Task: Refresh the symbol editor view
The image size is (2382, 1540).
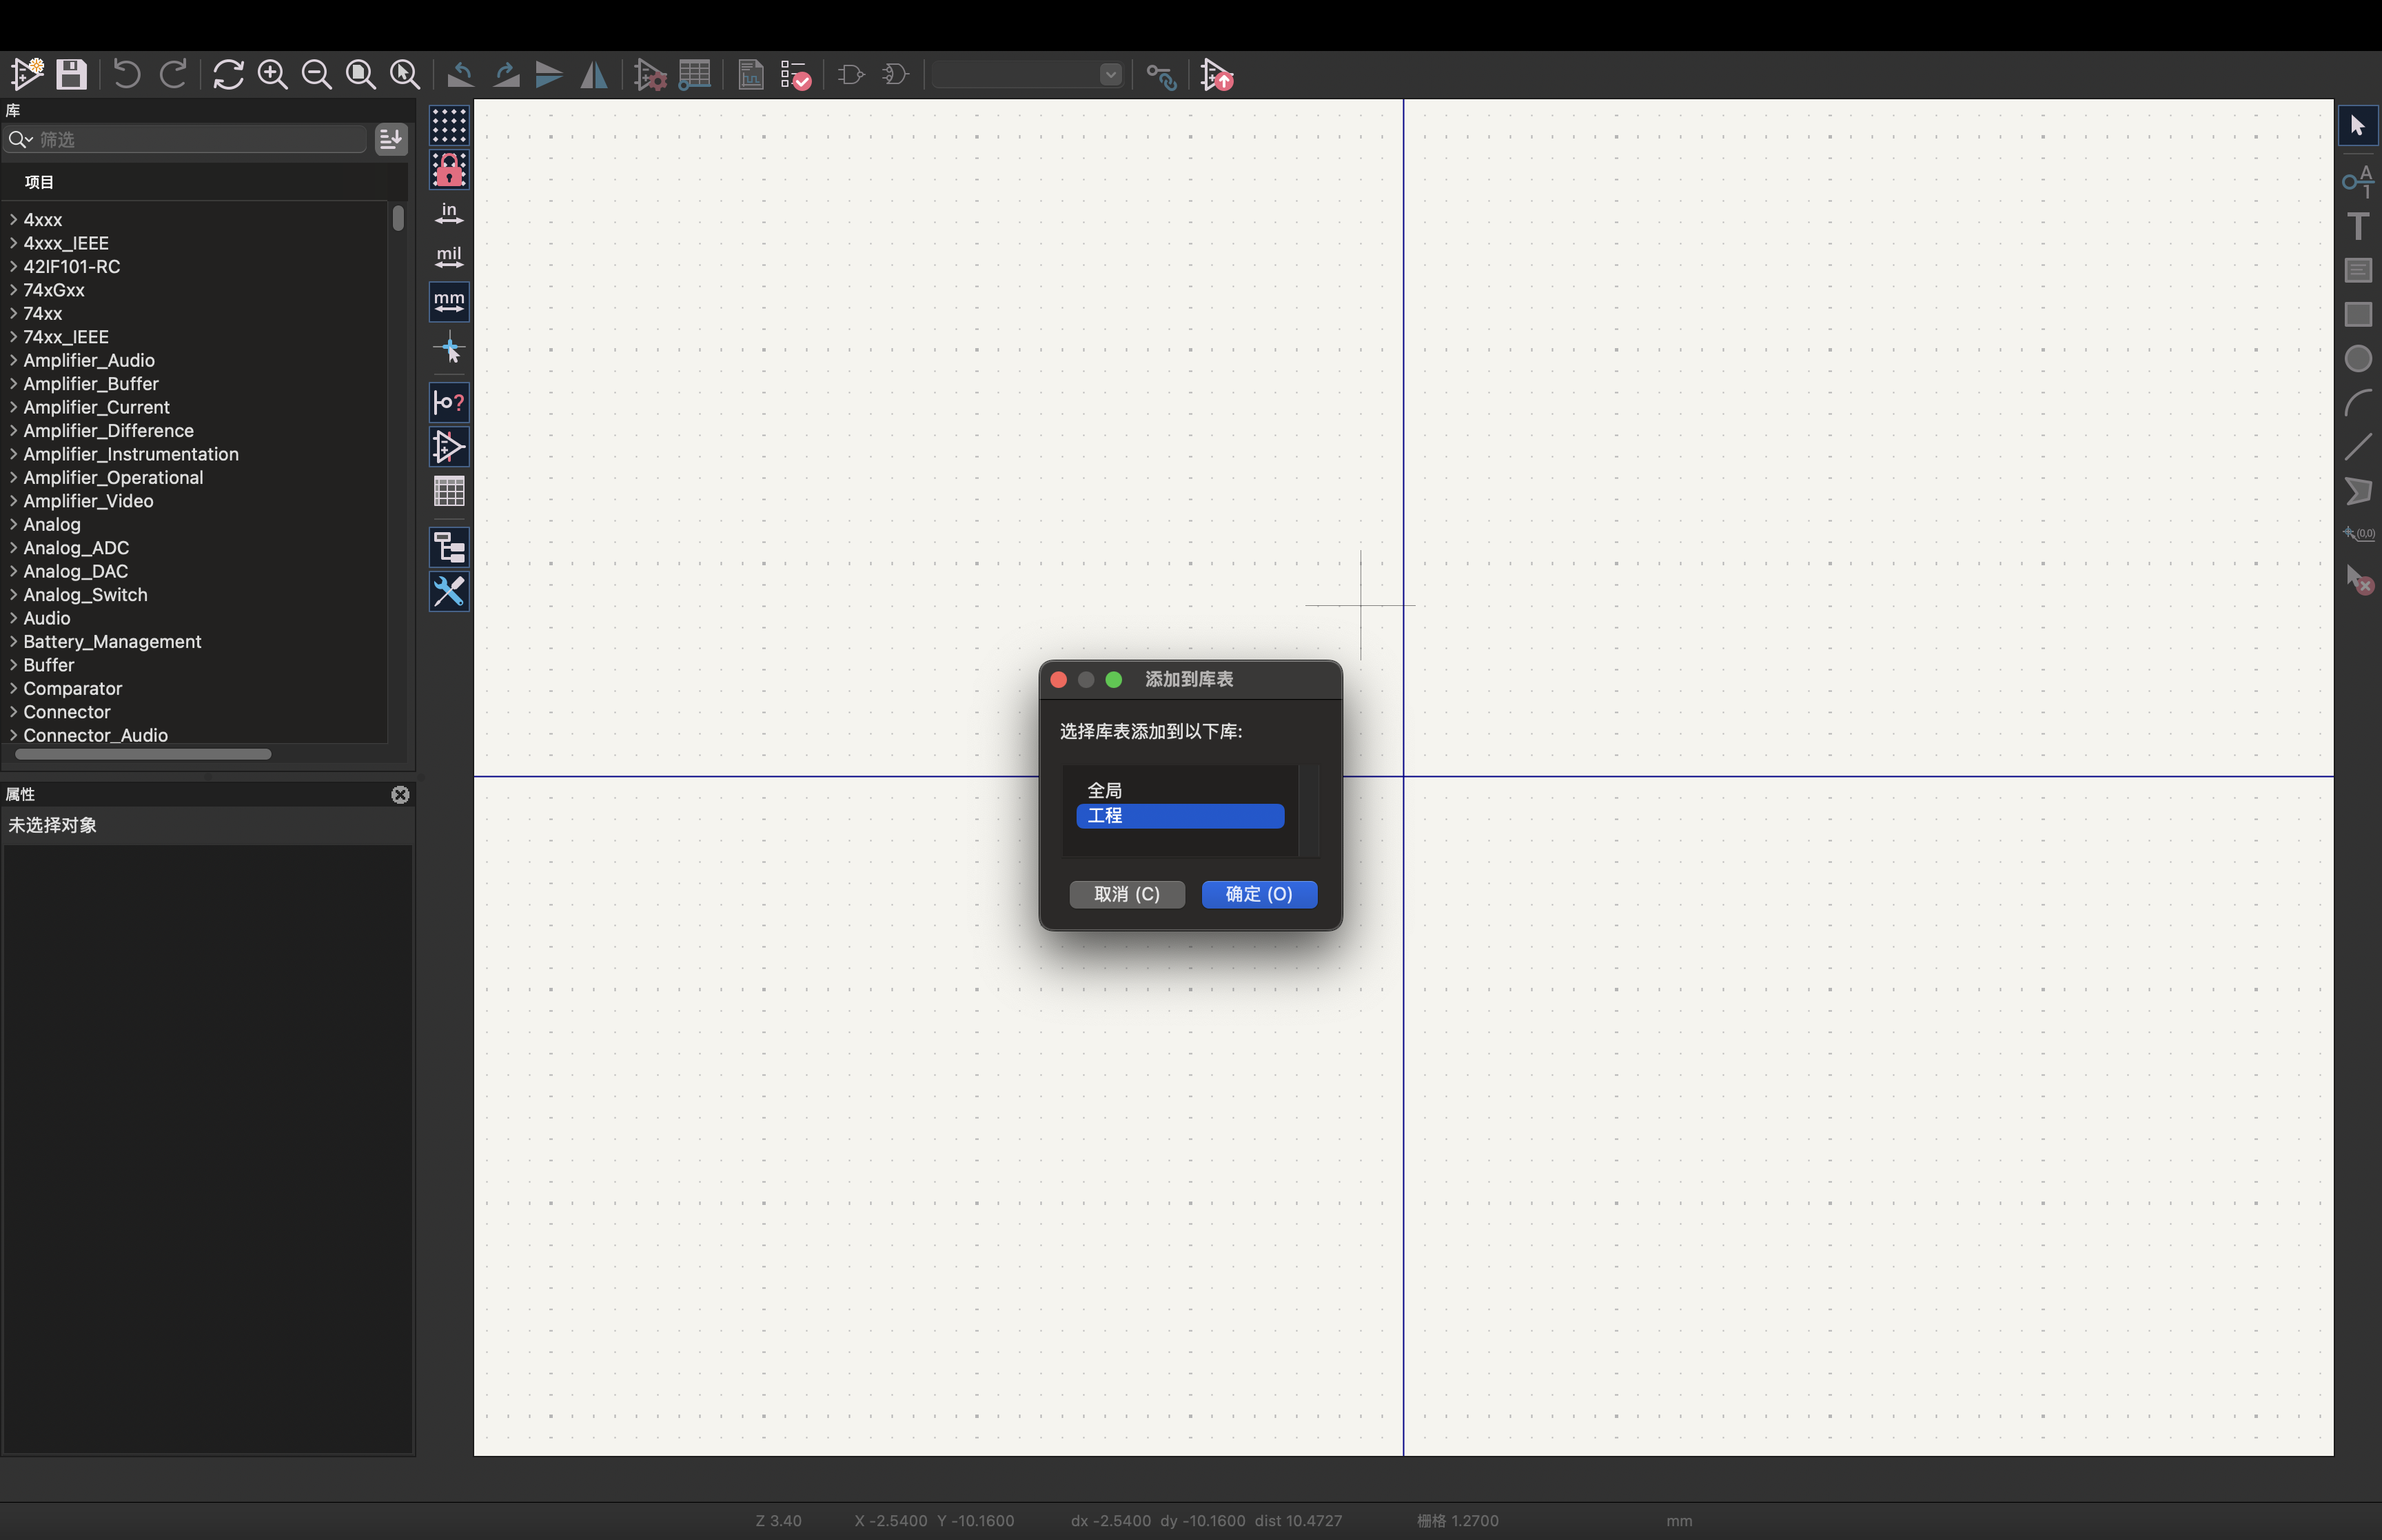Action: coord(228,74)
